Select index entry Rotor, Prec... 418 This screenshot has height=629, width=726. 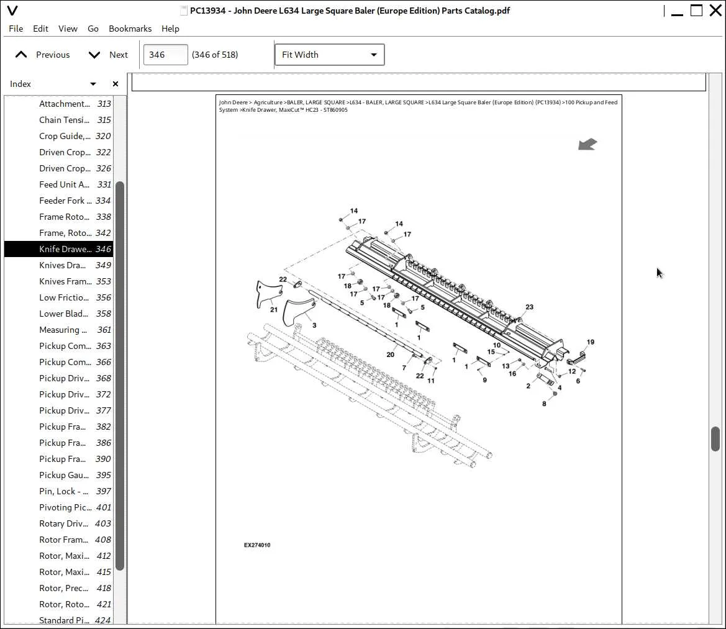tap(59, 588)
